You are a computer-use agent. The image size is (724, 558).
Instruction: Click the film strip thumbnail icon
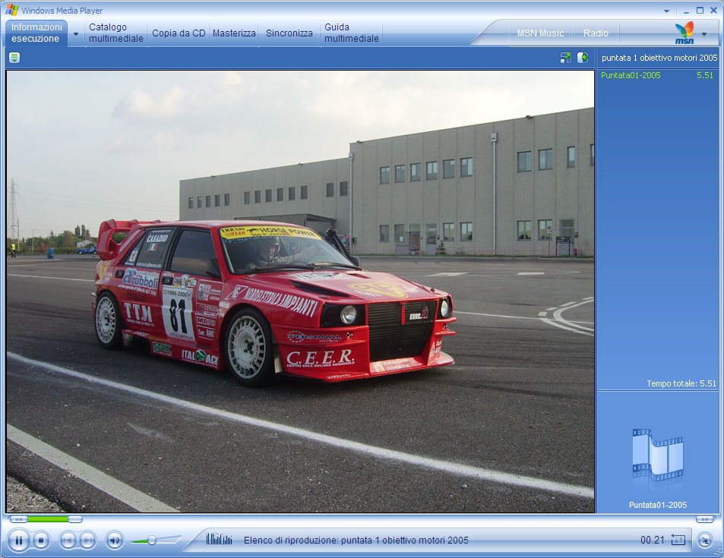[x=657, y=455]
